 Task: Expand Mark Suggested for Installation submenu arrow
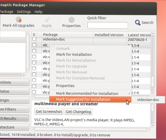(x=130, y=99)
